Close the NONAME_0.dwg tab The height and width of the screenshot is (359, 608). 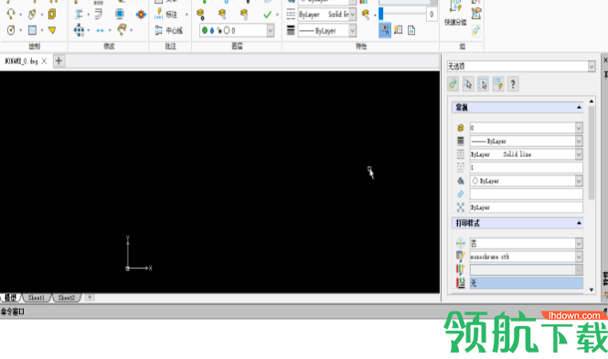tap(44, 61)
